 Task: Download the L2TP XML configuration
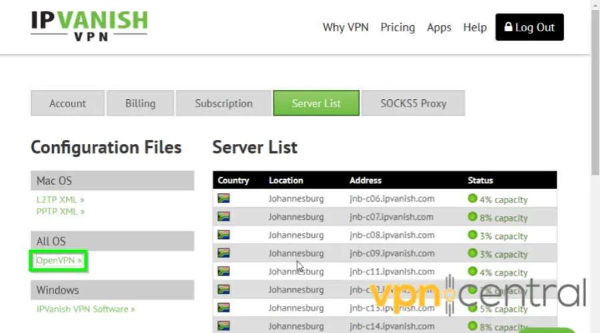pos(61,200)
